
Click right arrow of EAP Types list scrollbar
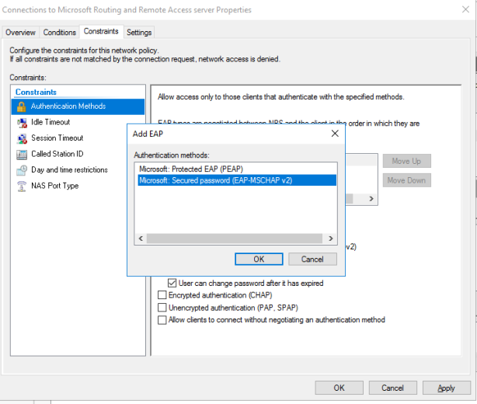(x=371, y=199)
